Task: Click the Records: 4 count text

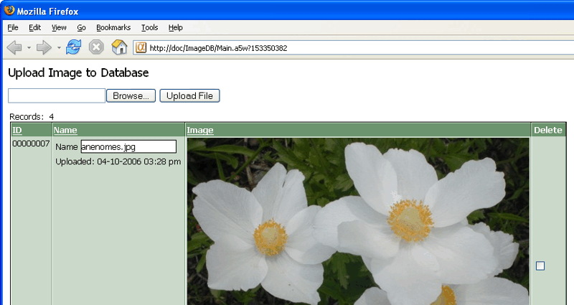Action: click(32, 117)
